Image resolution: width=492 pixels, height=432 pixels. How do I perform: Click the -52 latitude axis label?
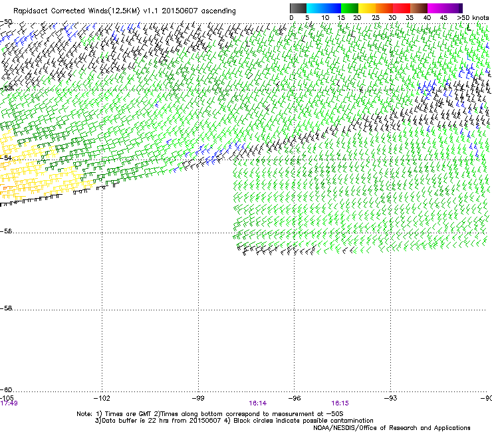click(x=7, y=88)
